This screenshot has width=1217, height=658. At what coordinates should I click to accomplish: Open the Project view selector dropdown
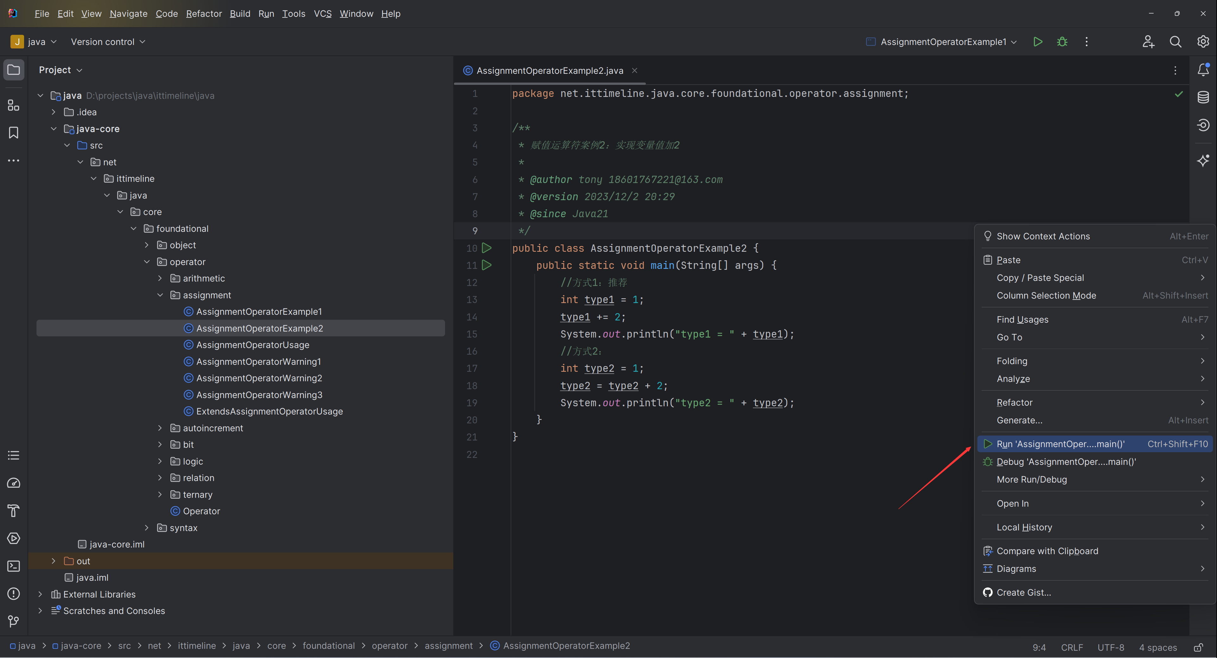(61, 70)
